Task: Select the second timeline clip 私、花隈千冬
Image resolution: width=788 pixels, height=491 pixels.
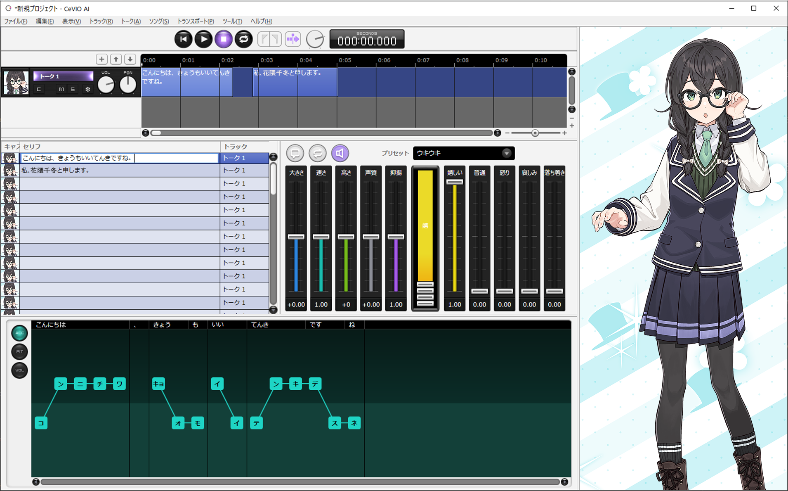Action: pos(295,82)
